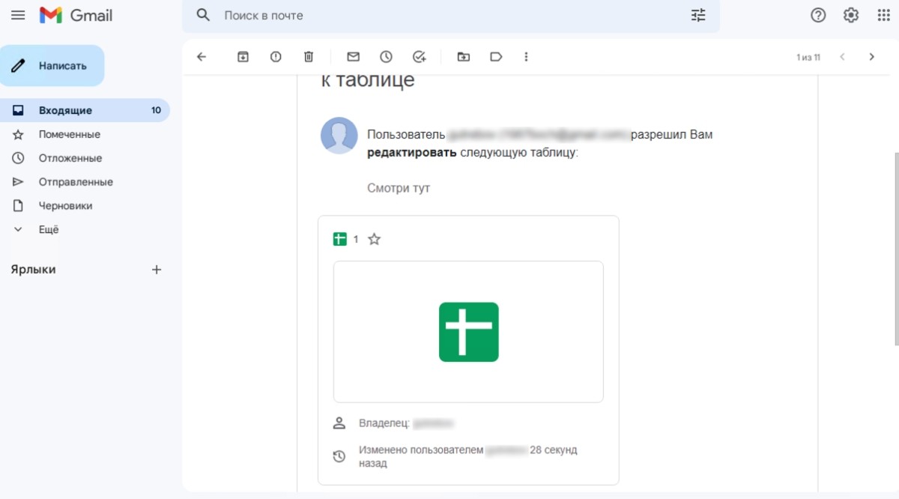Delete the email with trash icon
This screenshot has height=499, width=899.
[x=309, y=57]
